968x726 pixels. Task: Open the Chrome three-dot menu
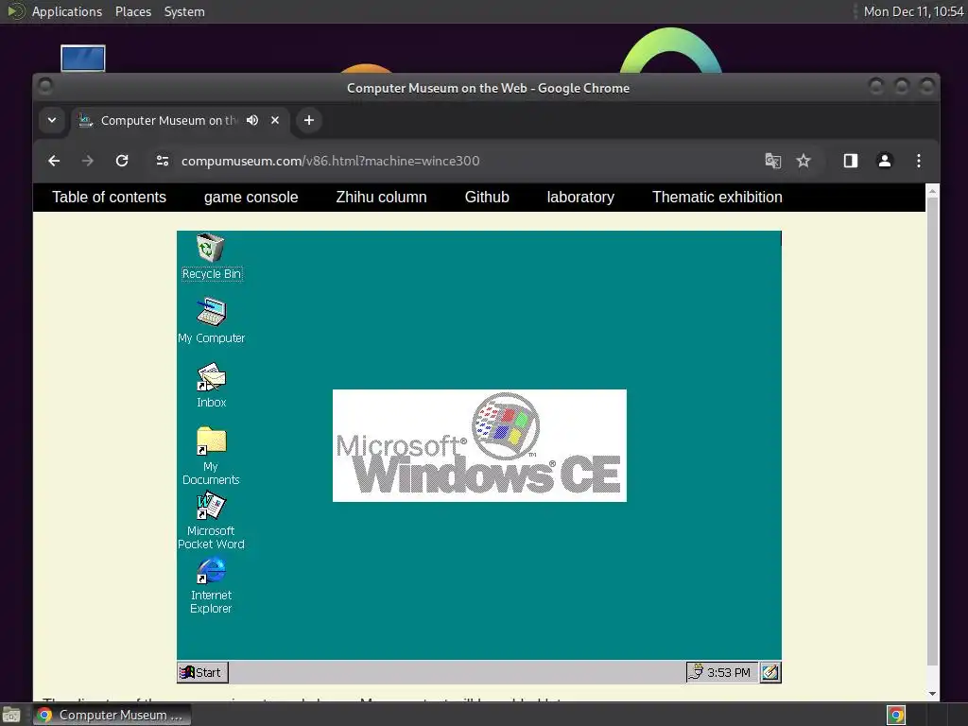click(x=919, y=161)
